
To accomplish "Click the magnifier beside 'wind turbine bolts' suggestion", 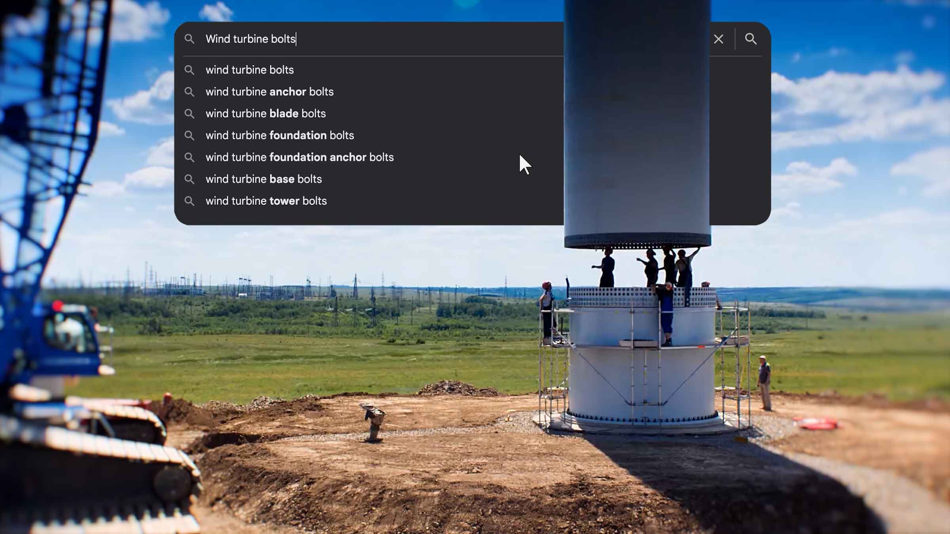I will pos(190,70).
